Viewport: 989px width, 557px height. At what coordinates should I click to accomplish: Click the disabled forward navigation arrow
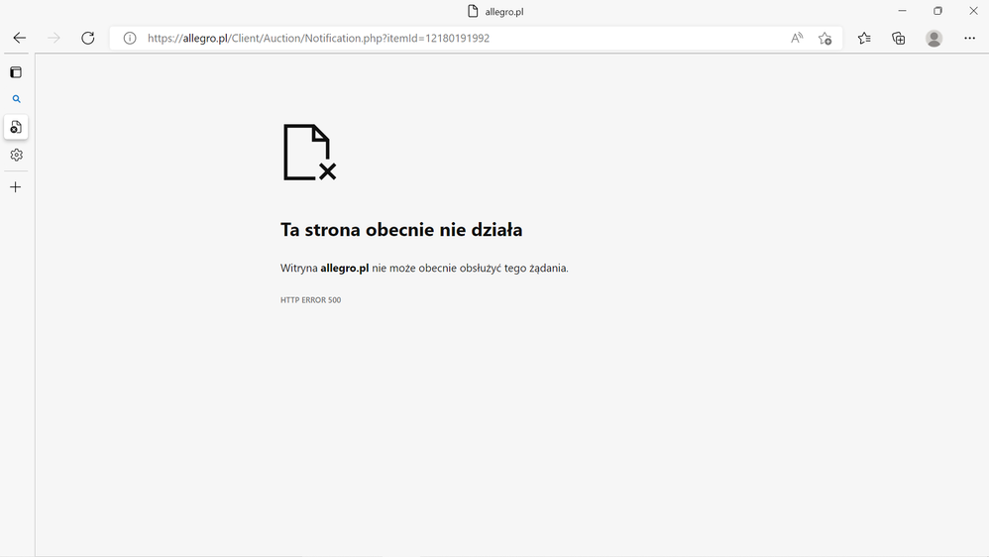point(54,39)
